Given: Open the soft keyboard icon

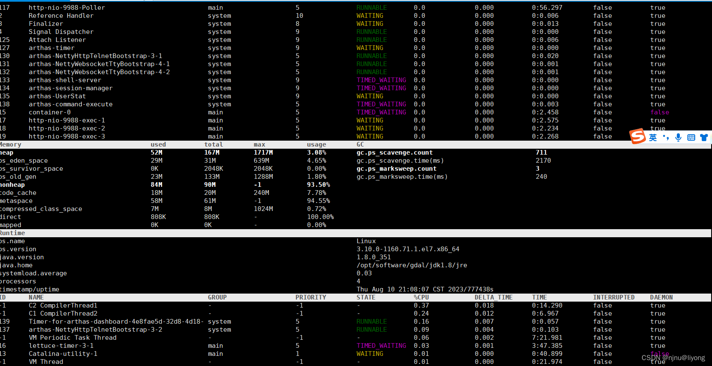Looking at the screenshot, I should click(x=691, y=137).
